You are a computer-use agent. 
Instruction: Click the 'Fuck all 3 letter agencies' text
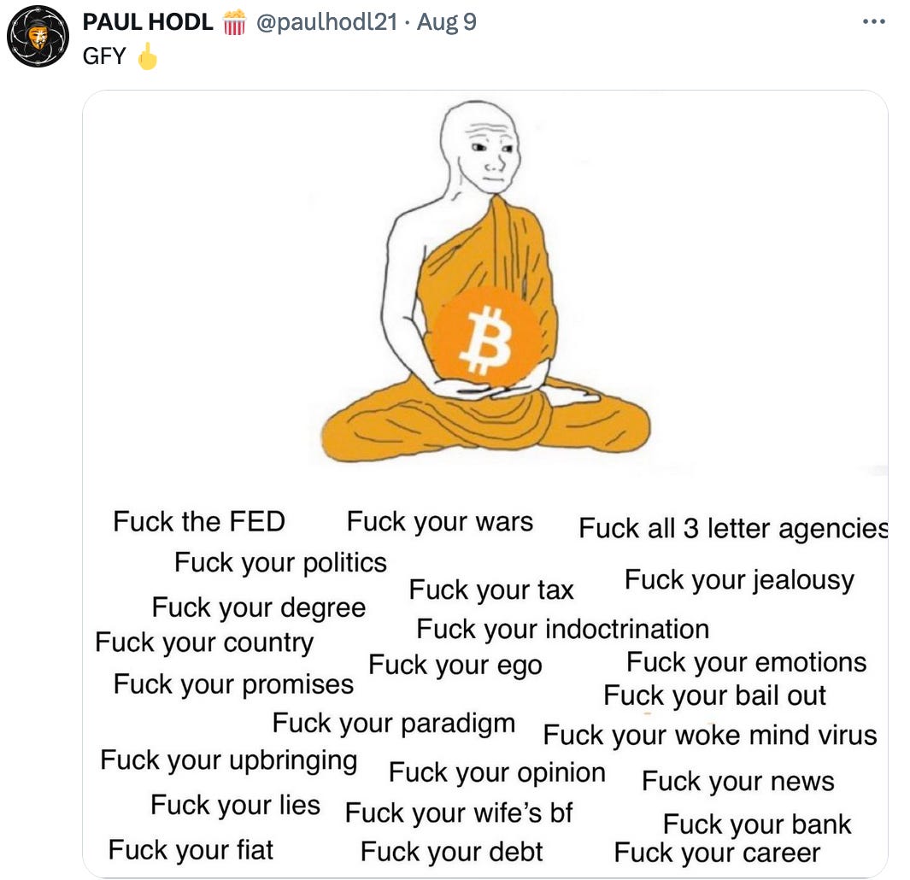[x=733, y=528]
